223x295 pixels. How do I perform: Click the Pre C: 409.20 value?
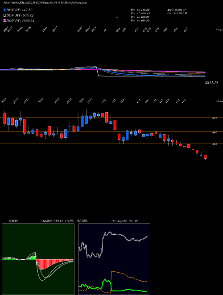pos(140,21)
